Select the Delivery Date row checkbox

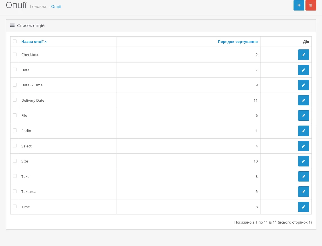(15, 100)
